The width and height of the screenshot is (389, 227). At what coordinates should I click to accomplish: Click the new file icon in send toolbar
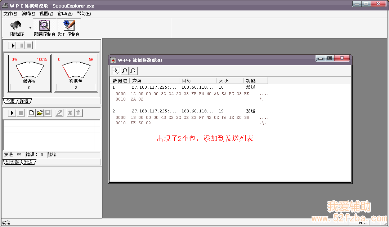[x=31, y=113]
